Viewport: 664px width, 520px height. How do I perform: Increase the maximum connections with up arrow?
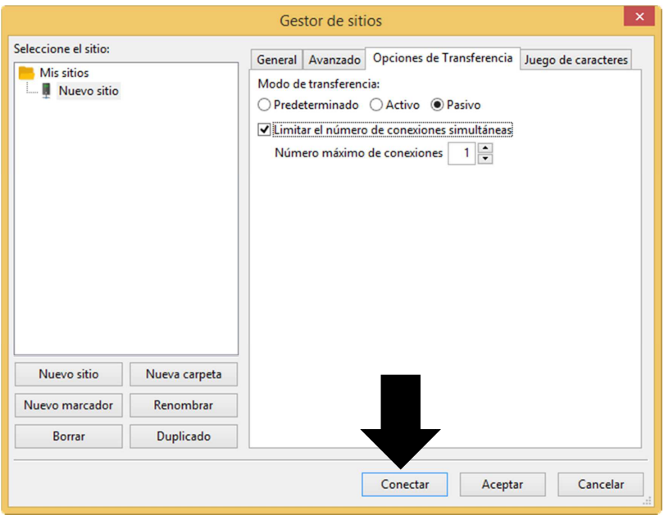(x=484, y=148)
